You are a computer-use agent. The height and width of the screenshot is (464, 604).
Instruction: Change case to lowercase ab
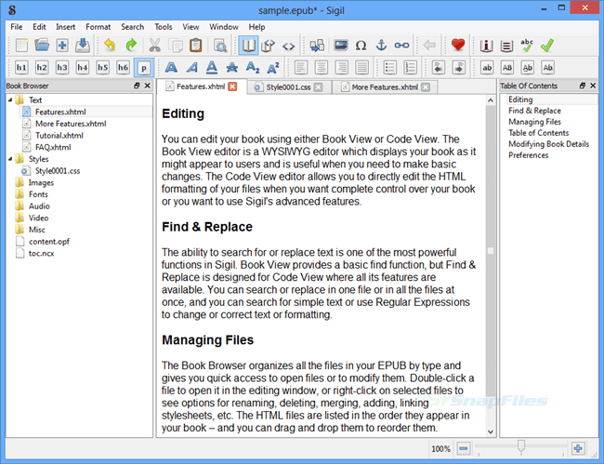point(487,68)
